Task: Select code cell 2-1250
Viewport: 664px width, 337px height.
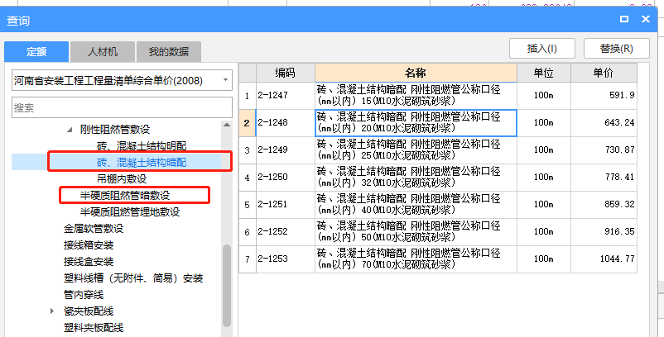Action: point(286,178)
